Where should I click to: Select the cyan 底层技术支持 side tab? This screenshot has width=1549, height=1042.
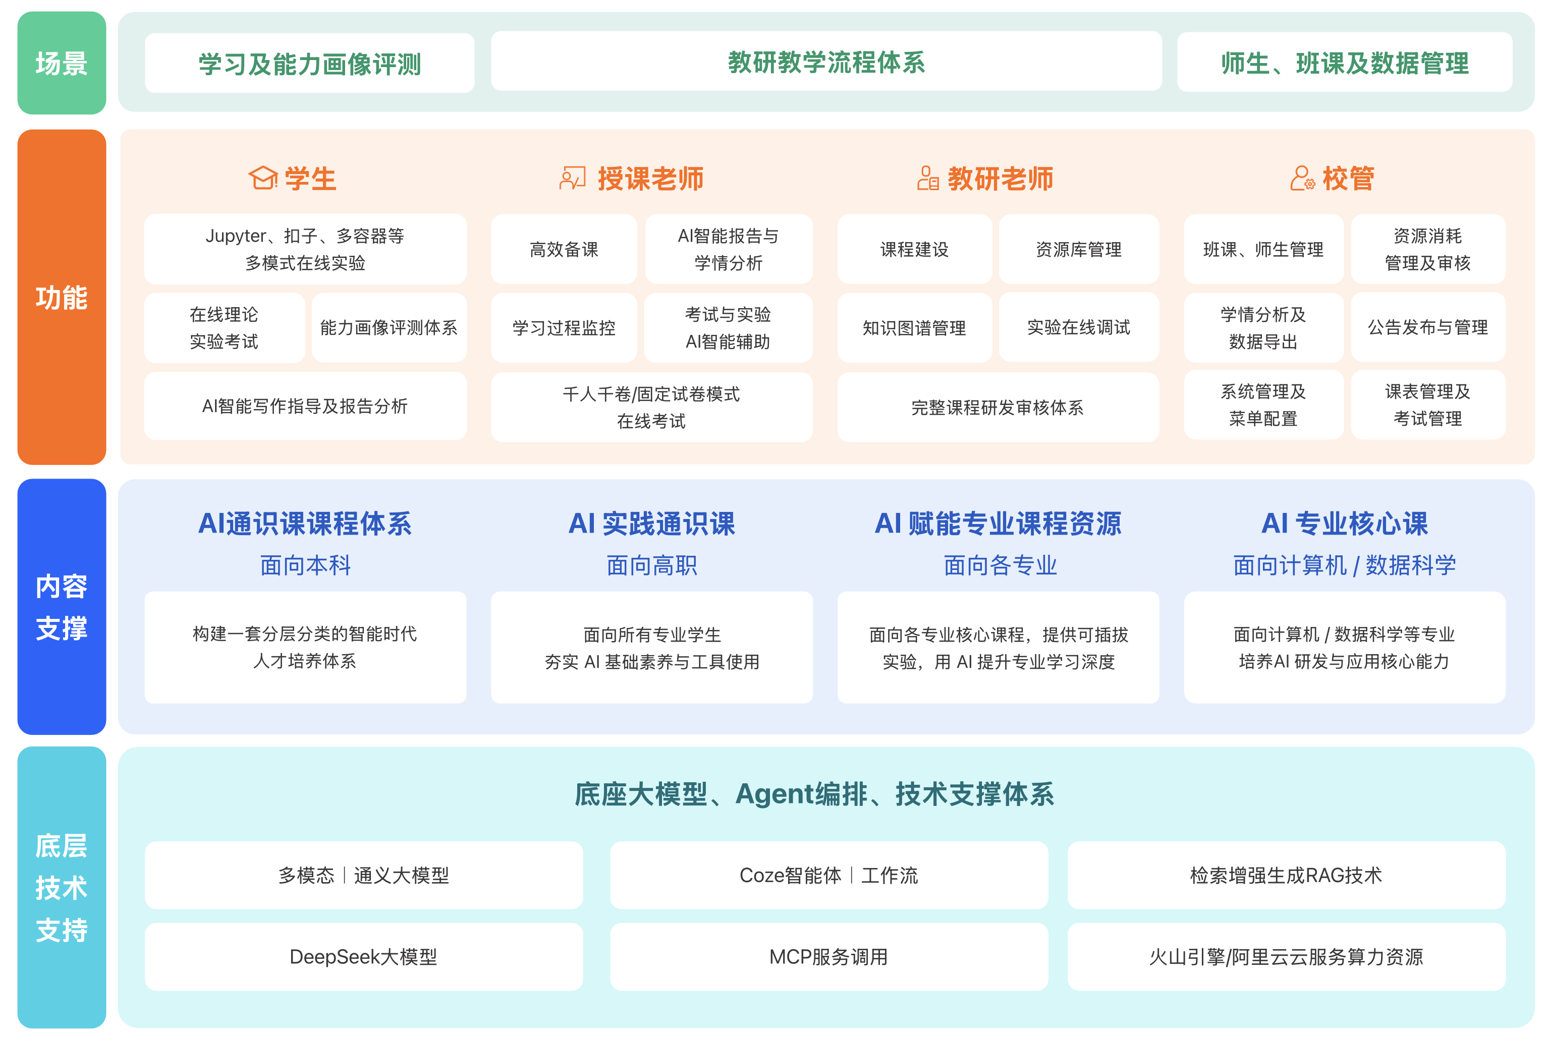click(61, 887)
